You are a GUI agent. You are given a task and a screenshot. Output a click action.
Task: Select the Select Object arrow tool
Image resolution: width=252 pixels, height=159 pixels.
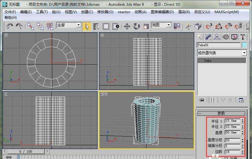point(87,26)
